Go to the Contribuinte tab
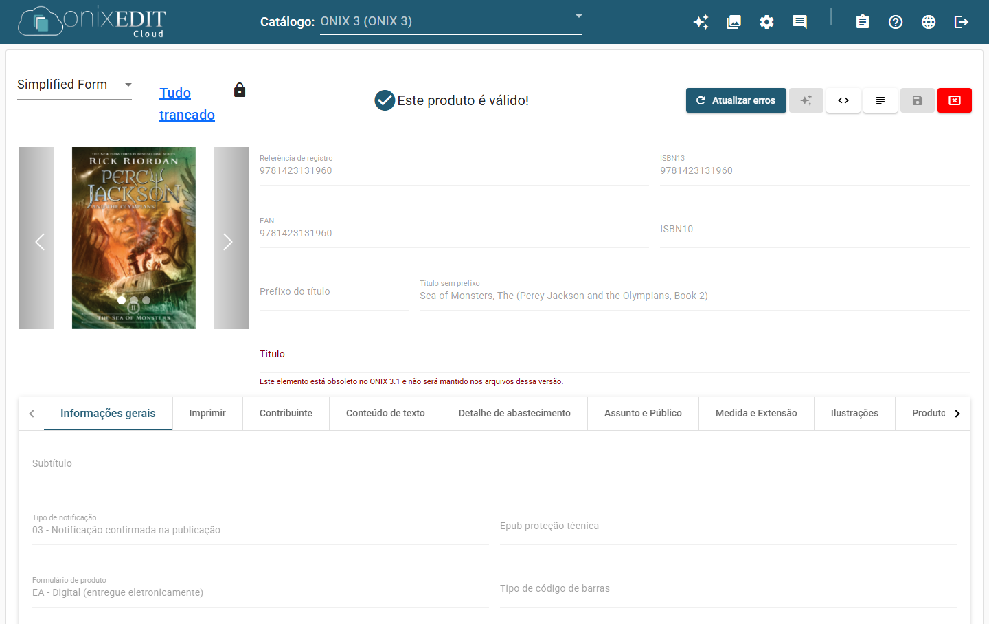Image resolution: width=989 pixels, height=624 pixels. pos(286,413)
